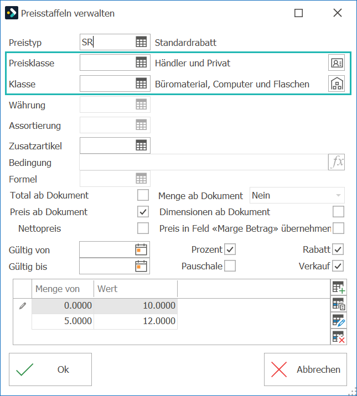
Task: Cancel with the Abbrechen button
Action: pos(306,369)
